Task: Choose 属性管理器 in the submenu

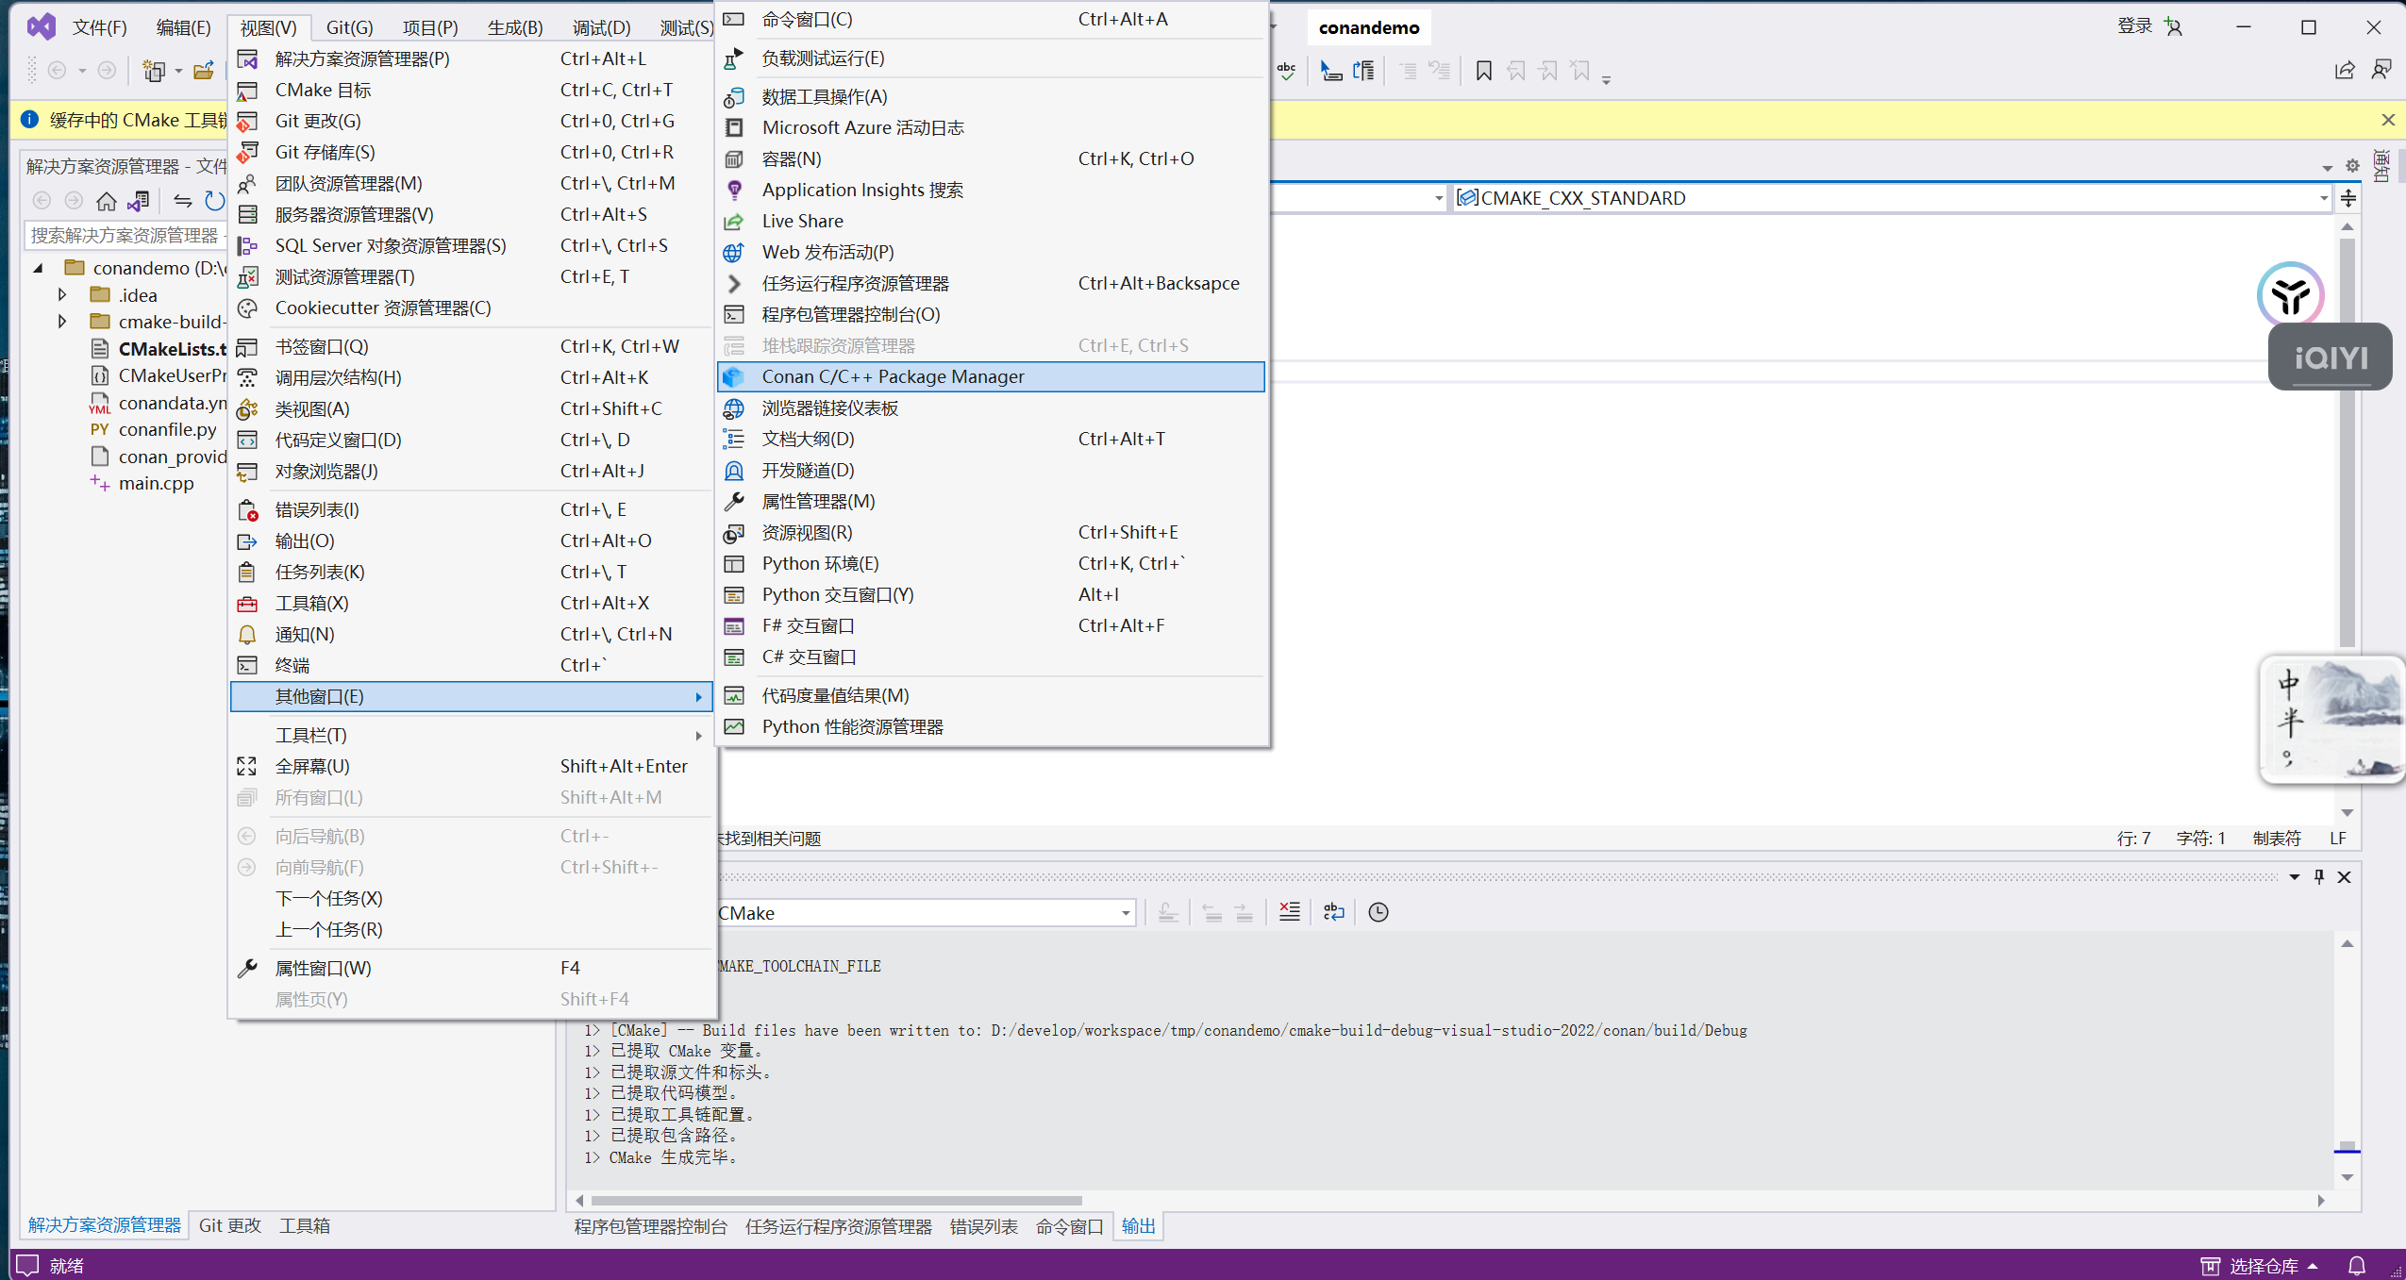Action: 991,501
